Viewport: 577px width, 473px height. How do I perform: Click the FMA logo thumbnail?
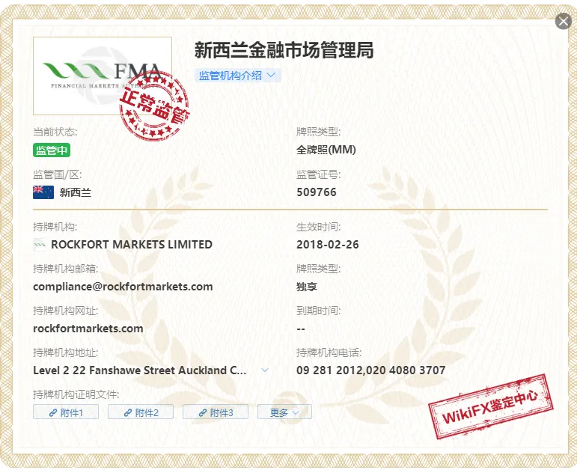(x=103, y=76)
